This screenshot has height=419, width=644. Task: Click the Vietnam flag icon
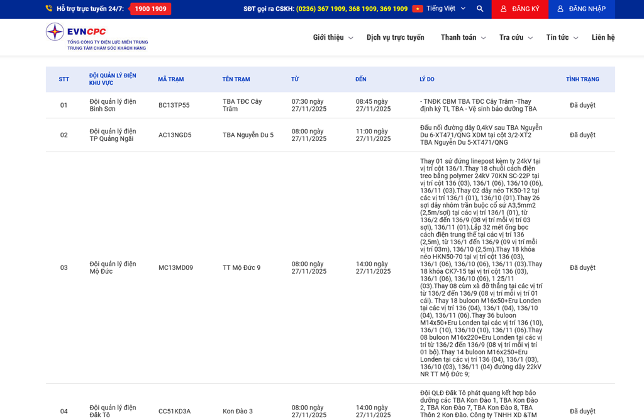pos(418,9)
